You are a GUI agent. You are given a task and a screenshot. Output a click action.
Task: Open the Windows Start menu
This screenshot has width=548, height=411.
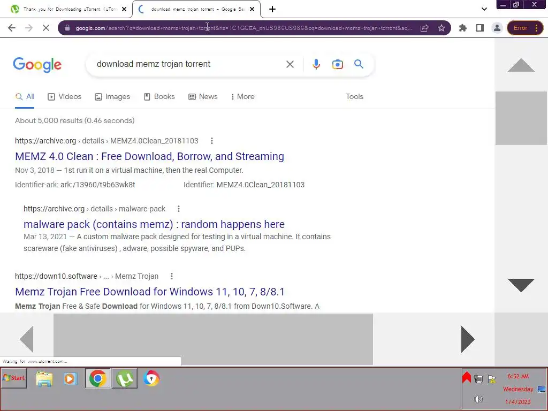tap(13, 378)
